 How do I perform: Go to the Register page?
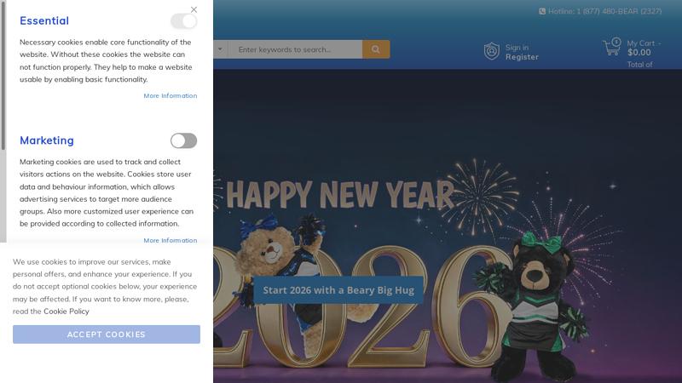522,57
